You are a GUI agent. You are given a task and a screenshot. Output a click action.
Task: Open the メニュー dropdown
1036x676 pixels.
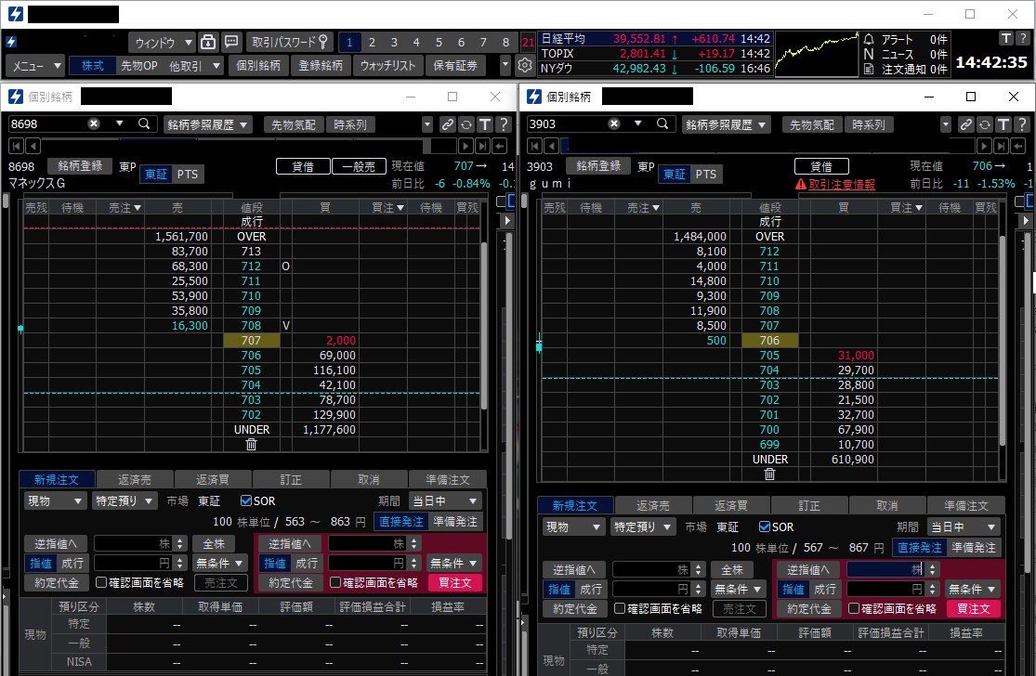[35, 65]
